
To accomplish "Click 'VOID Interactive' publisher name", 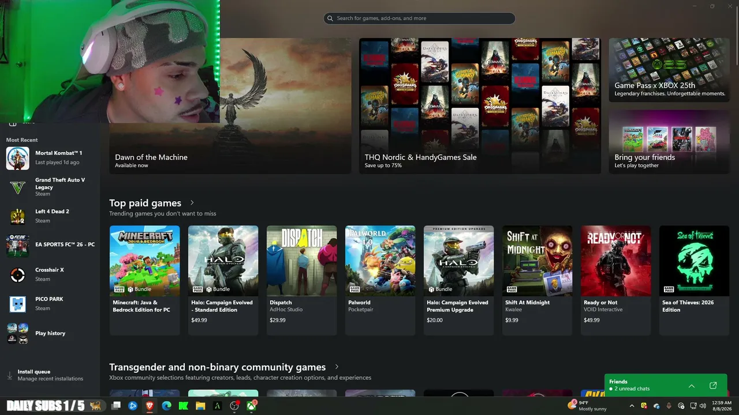I will point(603,310).
